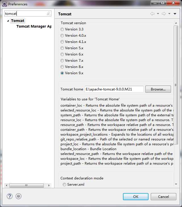Click the back navigation arrow icon

152,14
